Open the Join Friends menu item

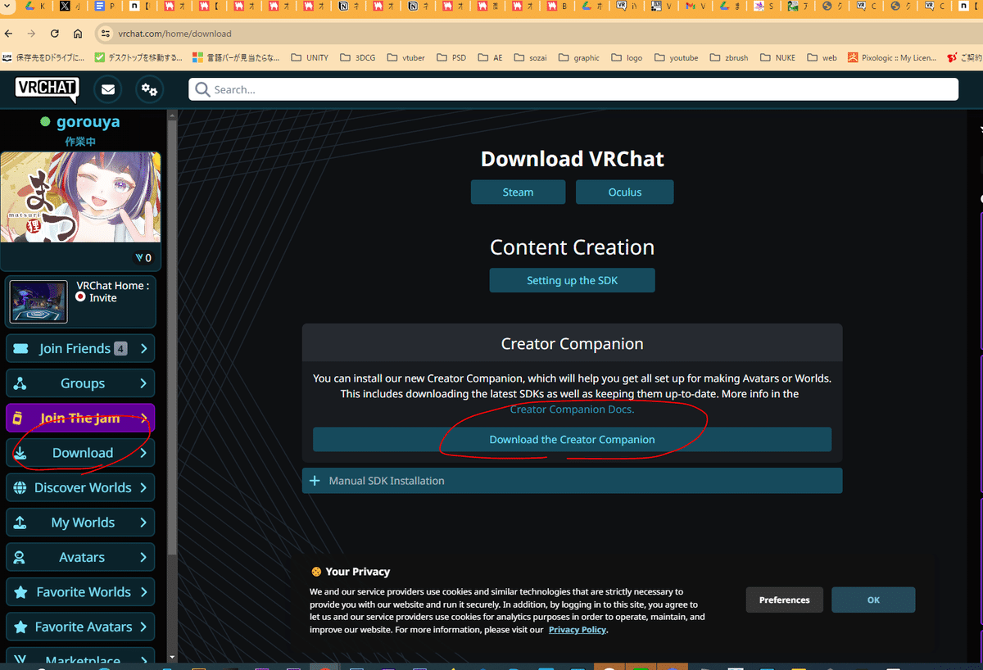[x=80, y=349]
